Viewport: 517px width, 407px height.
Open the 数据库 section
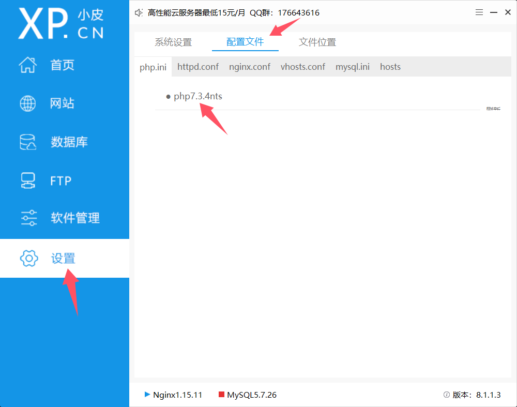point(69,142)
